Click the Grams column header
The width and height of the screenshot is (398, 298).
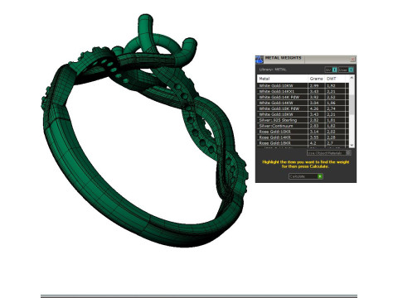(316, 79)
